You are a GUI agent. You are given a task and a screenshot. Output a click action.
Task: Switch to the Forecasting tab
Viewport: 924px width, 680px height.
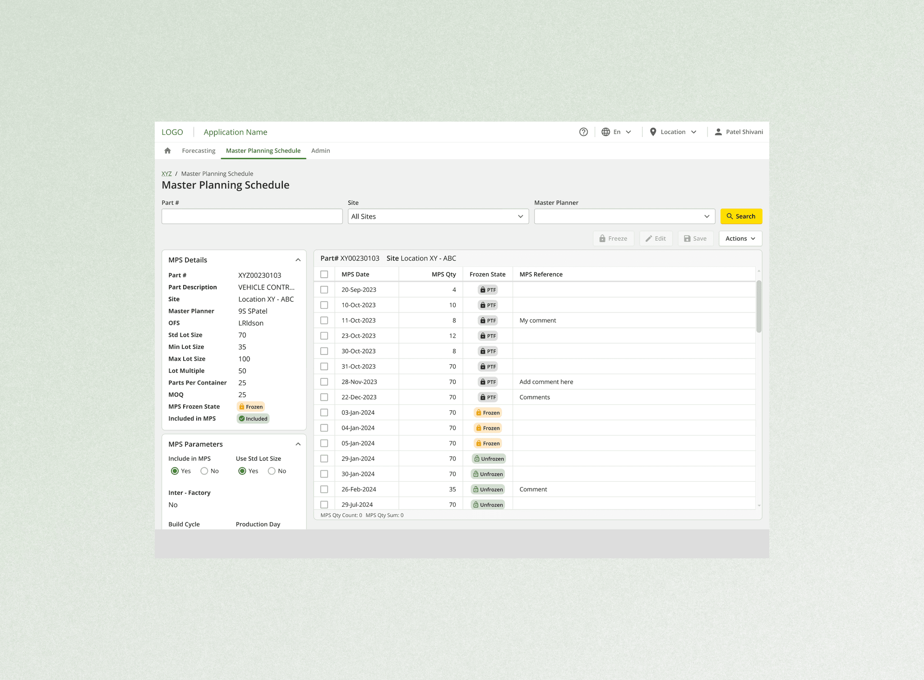coord(199,151)
